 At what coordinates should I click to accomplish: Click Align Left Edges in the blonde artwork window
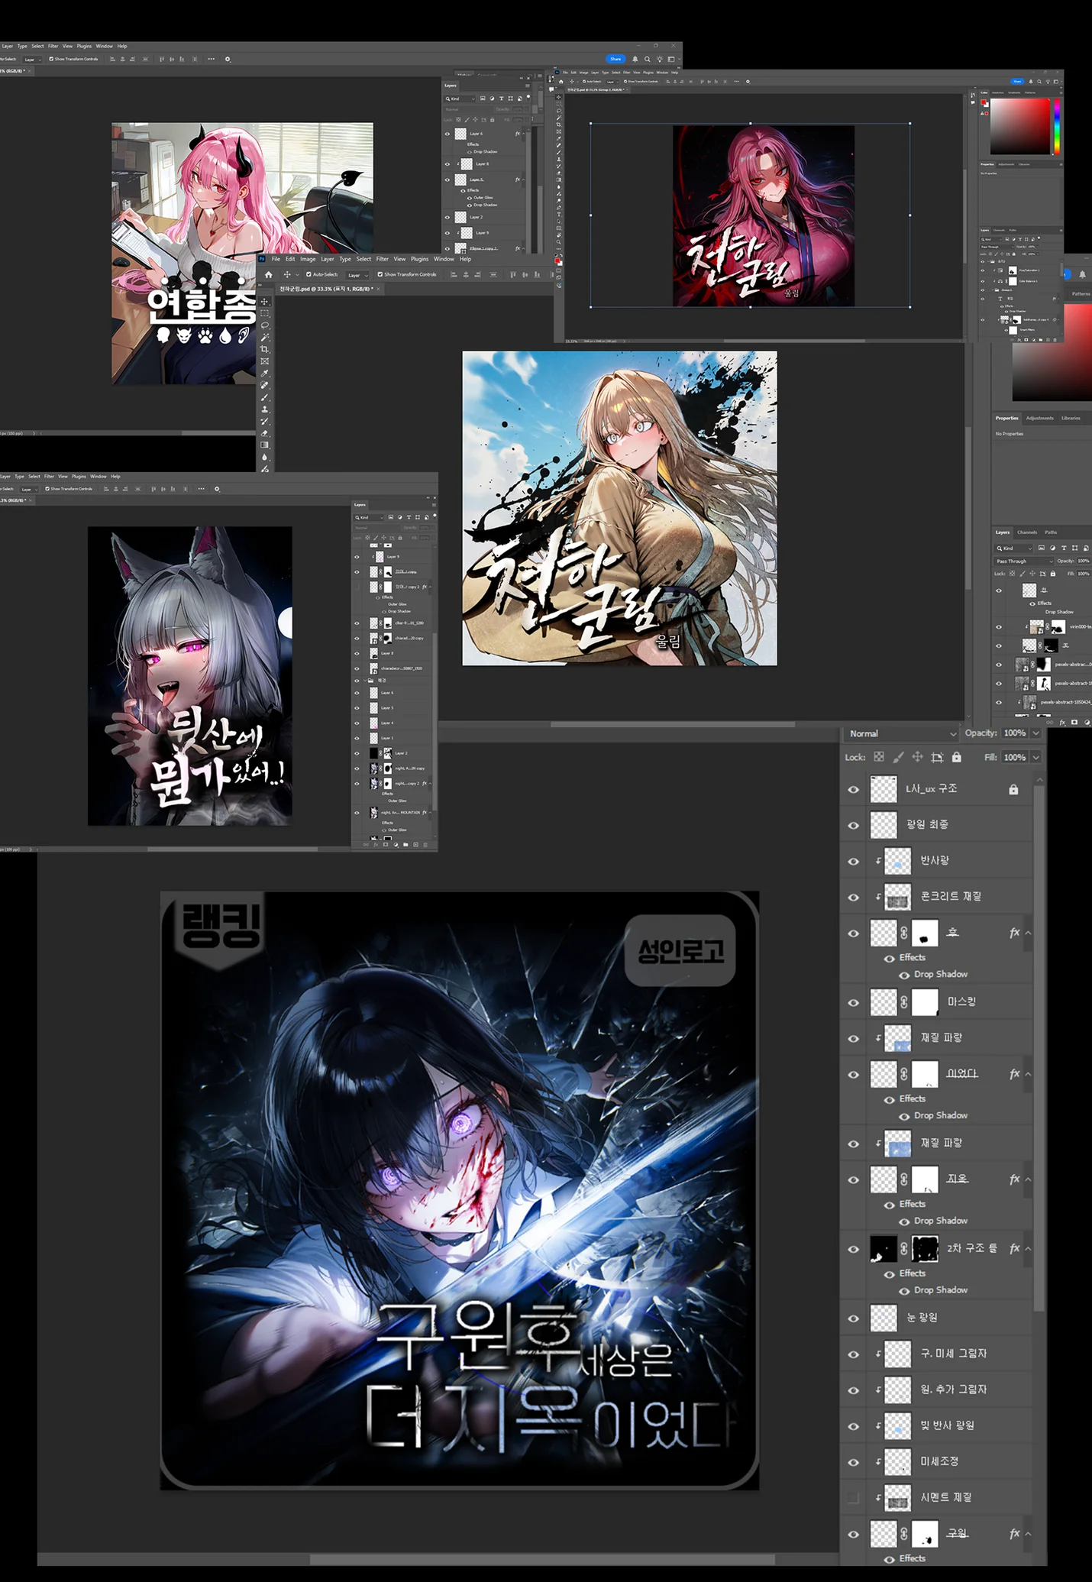(x=454, y=274)
